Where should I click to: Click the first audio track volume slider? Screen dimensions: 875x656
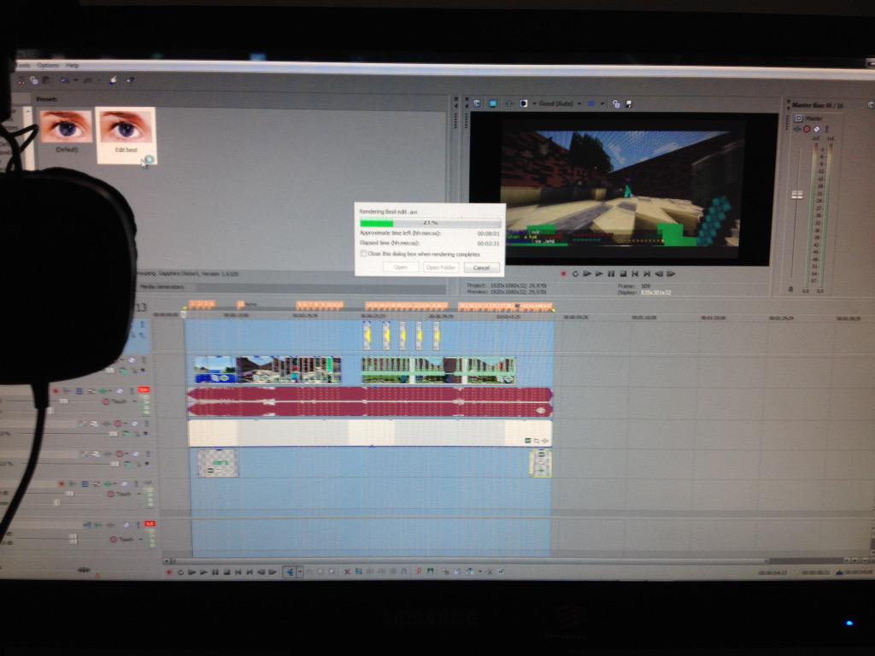click(63, 401)
